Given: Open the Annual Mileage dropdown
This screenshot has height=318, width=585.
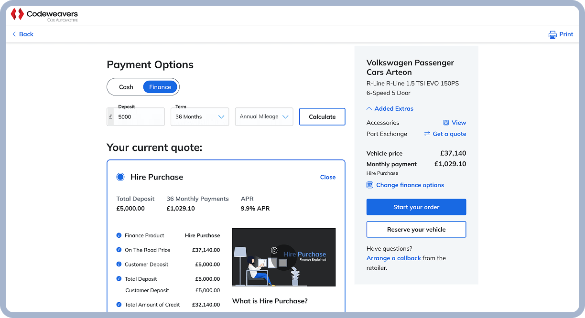Looking at the screenshot, I should (x=264, y=117).
